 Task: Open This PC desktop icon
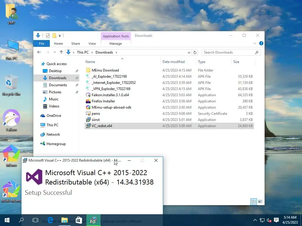pyautogui.click(x=12, y=49)
